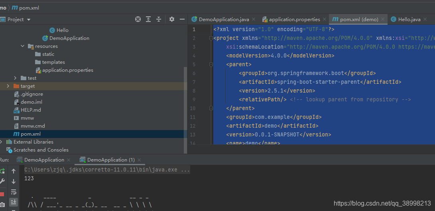Click the camera thread dump icon
This screenshot has height=211, width=435.
point(2,205)
